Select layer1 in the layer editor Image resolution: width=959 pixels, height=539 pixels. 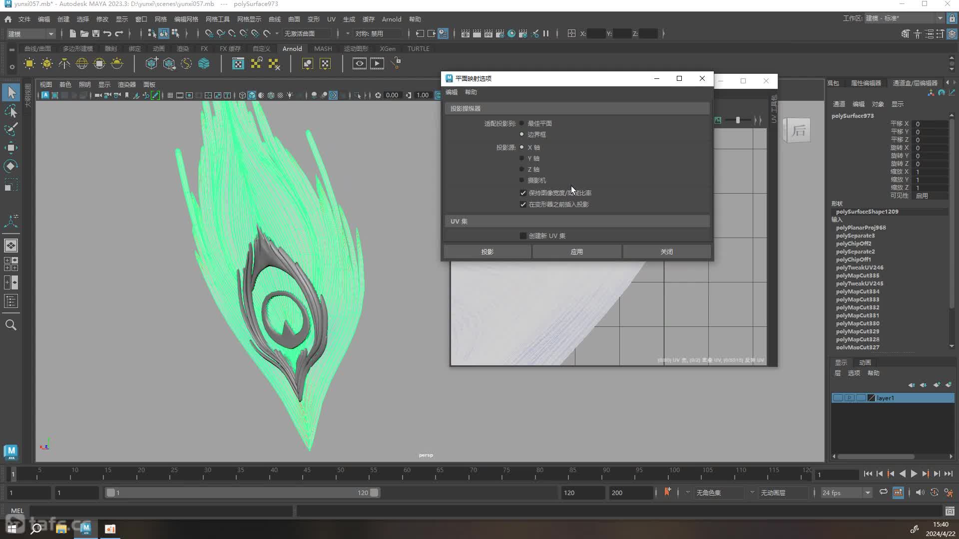(893, 398)
